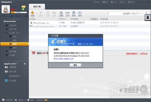Open the 雷区 menu
151x102 pixels.
[114, 2]
